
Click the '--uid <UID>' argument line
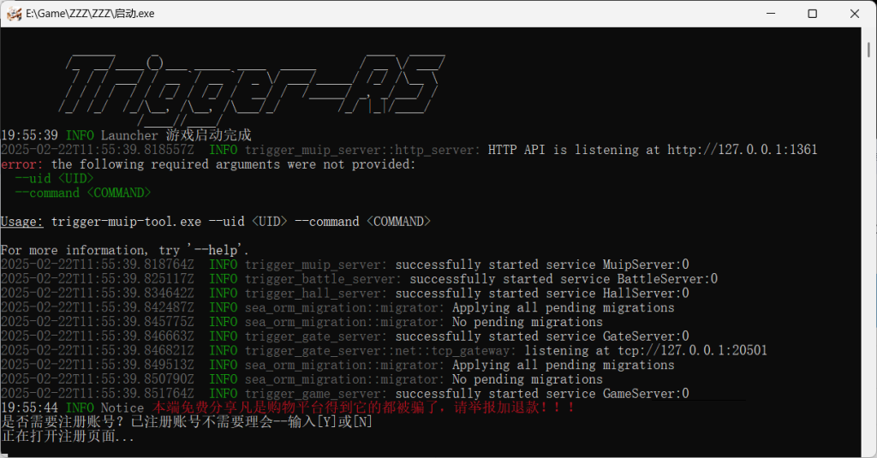tap(54, 178)
